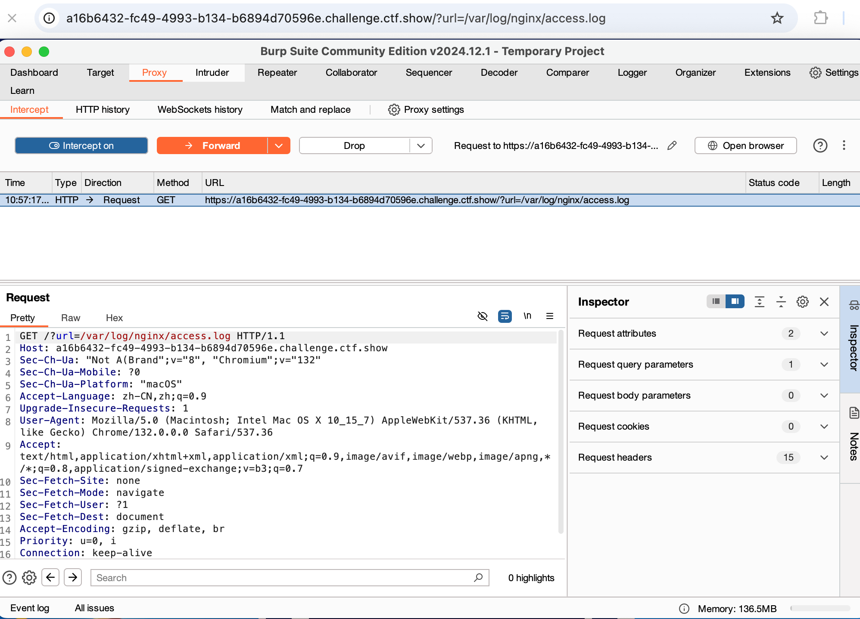Go to next search match arrow
This screenshot has width=860, height=619.
tap(73, 577)
